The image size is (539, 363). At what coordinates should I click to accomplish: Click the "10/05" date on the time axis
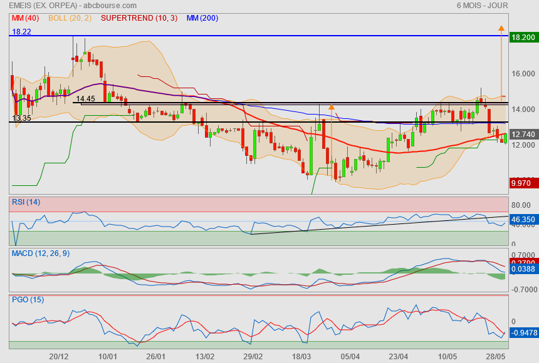(x=447, y=357)
